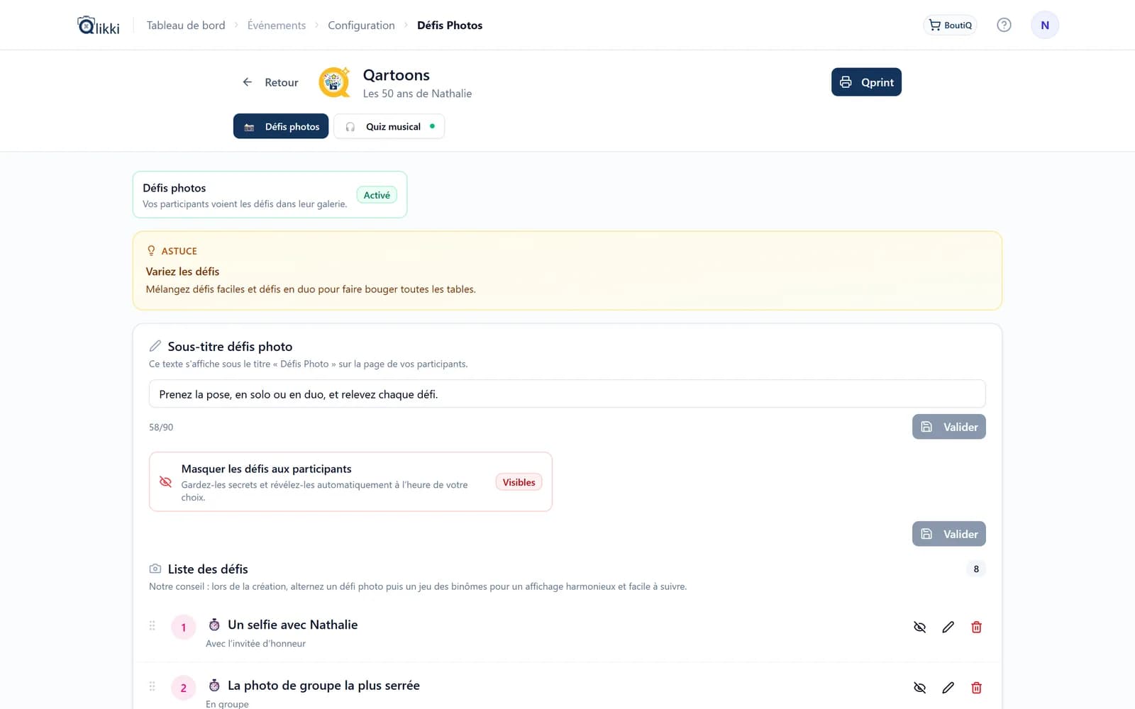Toggle the 'Activé' status of Défis photos

pyautogui.click(x=377, y=195)
